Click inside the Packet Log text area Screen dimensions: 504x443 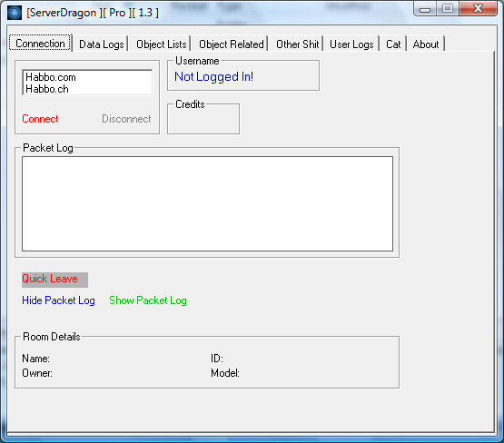pyautogui.click(x=207, y=203)
